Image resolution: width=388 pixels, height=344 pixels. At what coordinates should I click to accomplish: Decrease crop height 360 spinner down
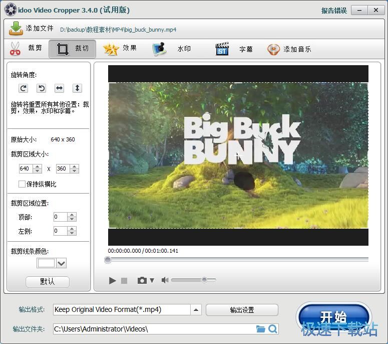tap(74, 171)
